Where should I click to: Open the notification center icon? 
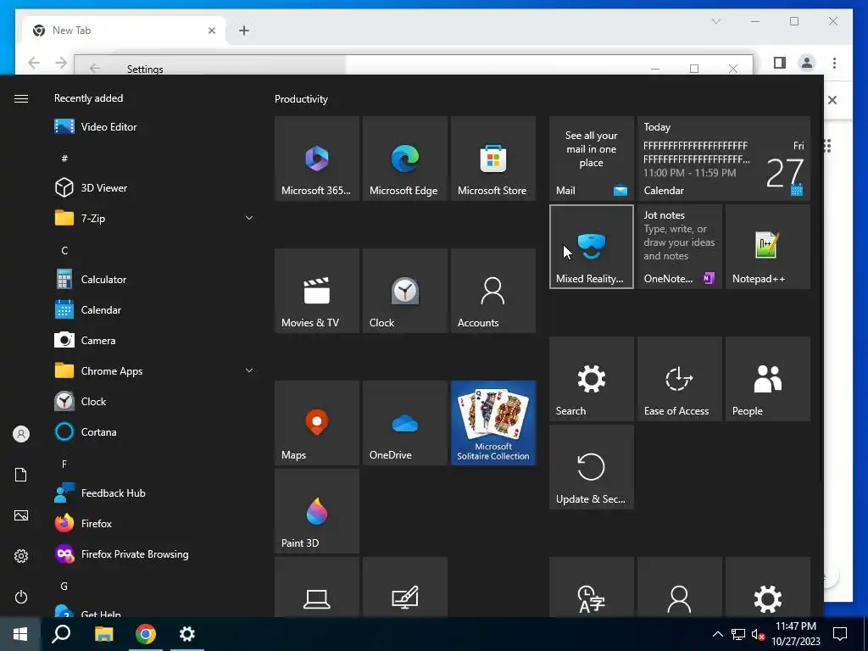[840, 634]
